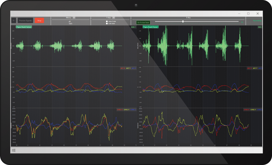The width and height of the screenshot is (272, 165).
Task: Click the ACC Z legend in left plot
Action: 134,68
